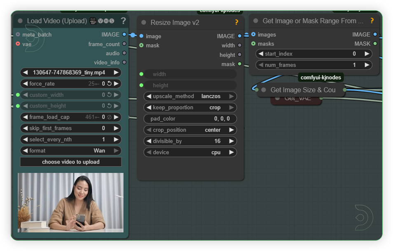Decrease frame_load_cap value
Image resolution: width=393 pixels, height=251 pixels.
[25, 117]
